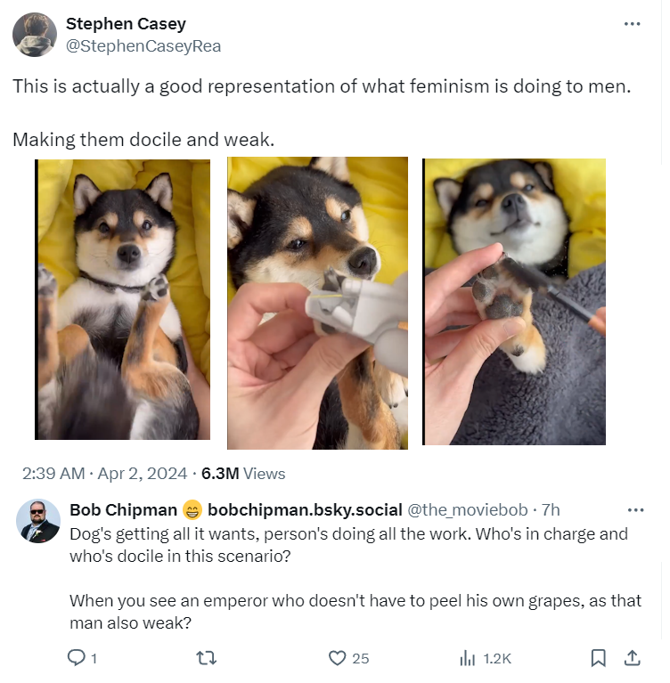Bookmark Bob Chipman's reply
This screenshot has width=670, height=683.
[598, 658]
